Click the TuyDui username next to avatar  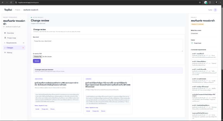[210, 10]
